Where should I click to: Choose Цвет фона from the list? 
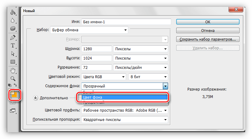125,97
